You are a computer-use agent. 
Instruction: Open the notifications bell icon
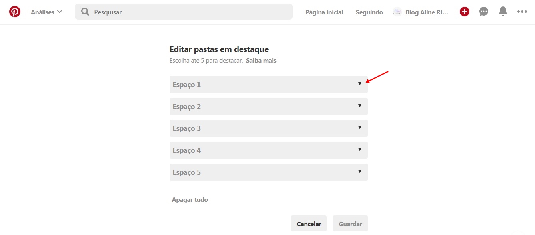503,12
